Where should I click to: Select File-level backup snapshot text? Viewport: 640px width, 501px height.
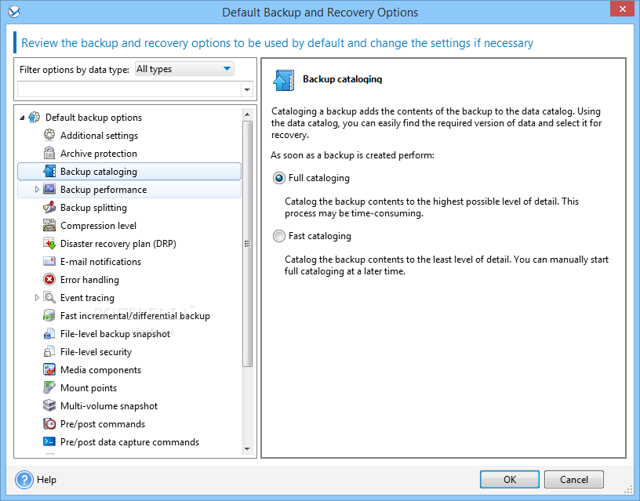(115, 334)
